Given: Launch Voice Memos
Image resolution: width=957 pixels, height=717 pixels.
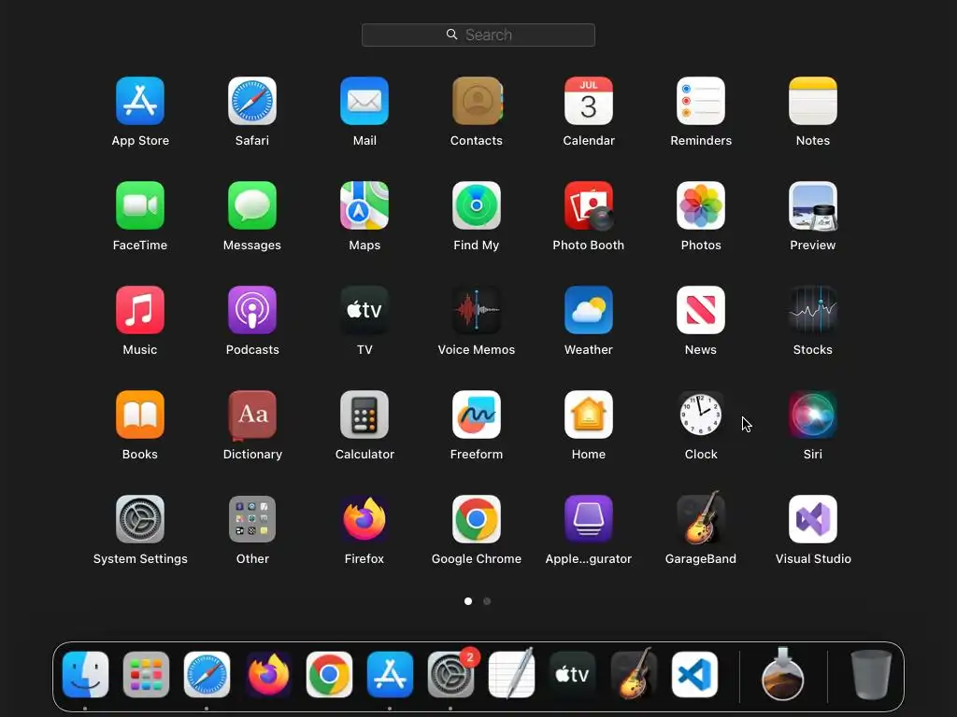Looking at the screenshot, I should (477, 310).
